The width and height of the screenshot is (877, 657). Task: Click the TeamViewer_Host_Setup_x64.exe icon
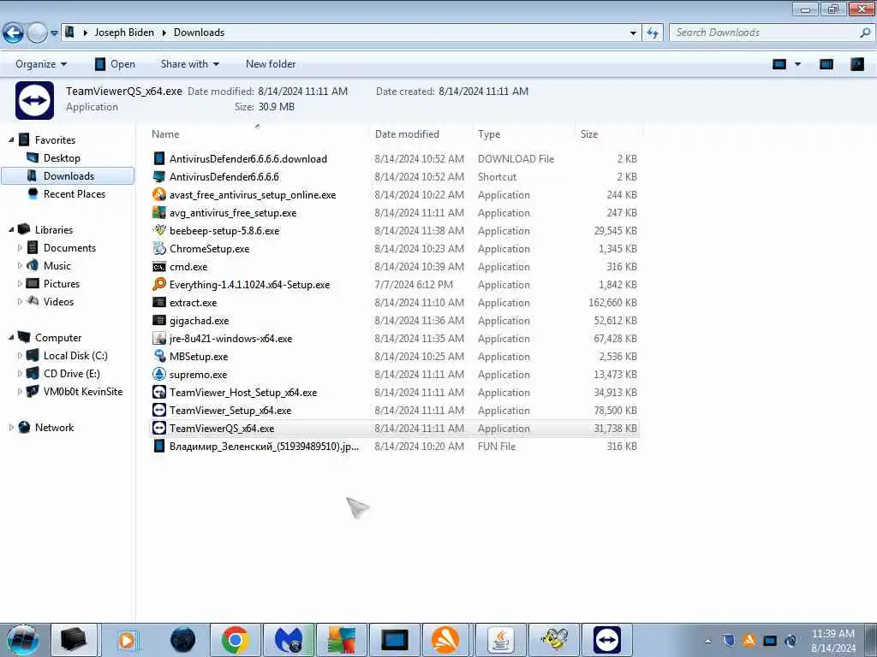point(159,392)
